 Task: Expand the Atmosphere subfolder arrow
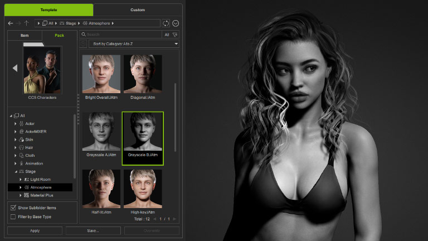click(x=21, y=187)
